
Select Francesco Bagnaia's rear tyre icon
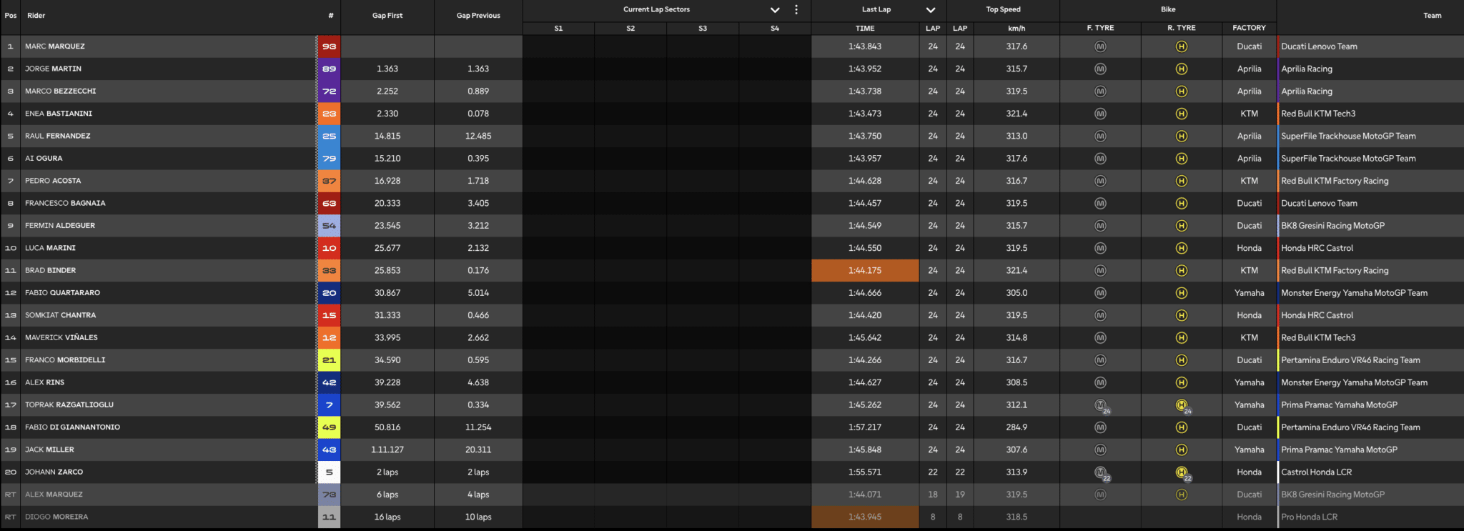(x=1182, y=204)
